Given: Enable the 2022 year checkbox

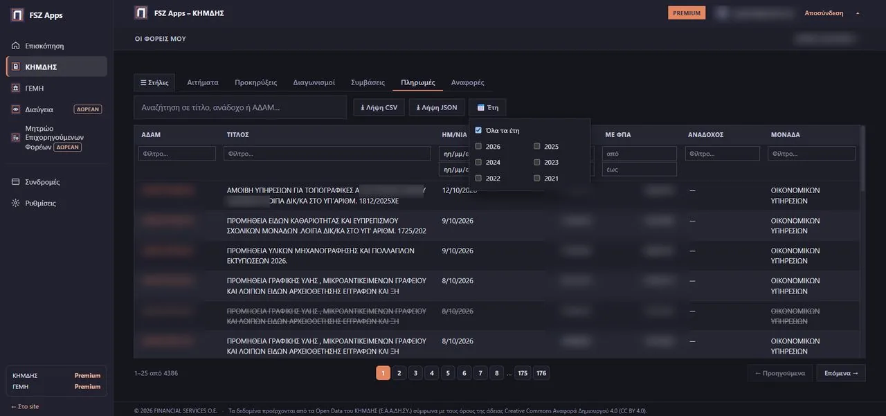Looking at the screenshot, I should [x=478, y=178].
